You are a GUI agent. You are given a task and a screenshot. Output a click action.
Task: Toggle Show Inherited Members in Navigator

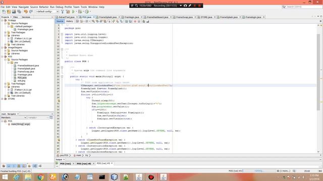click(4, 166)
